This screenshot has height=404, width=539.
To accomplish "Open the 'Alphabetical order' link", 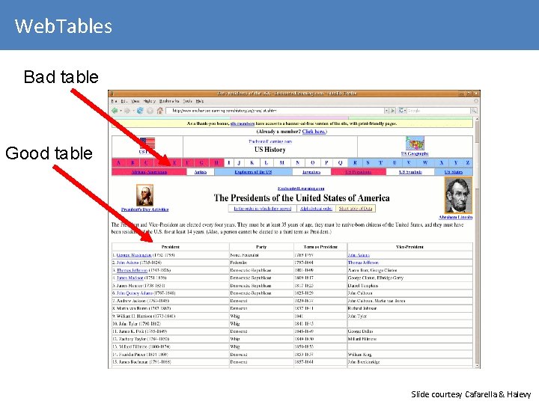I will pyautogui.click(x=316, y=209).
